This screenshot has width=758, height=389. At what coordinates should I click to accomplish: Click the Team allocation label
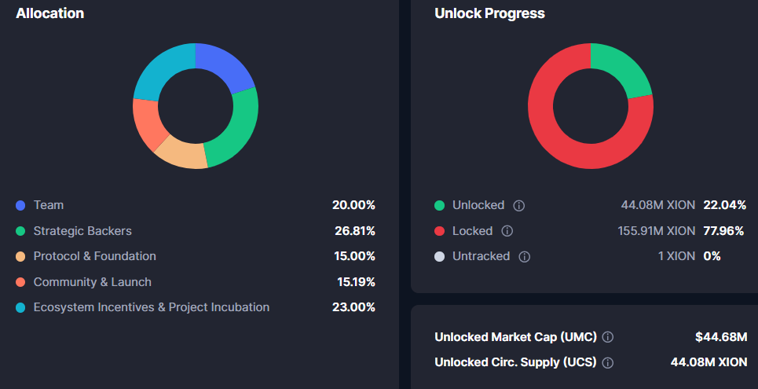(x=49, y=205)
